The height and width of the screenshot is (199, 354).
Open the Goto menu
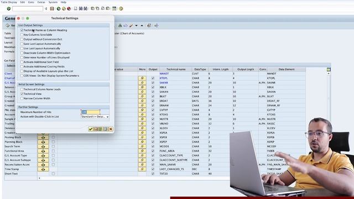(31, 2)
